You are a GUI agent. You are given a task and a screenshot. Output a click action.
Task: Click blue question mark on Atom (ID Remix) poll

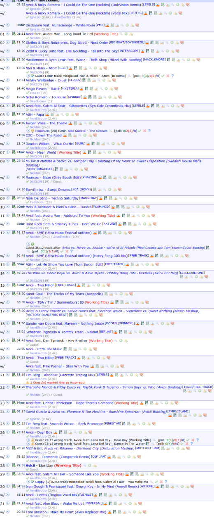click(172, 76)
